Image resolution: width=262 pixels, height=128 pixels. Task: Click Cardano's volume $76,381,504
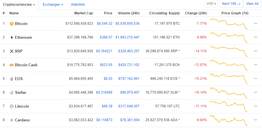[130, 120]
